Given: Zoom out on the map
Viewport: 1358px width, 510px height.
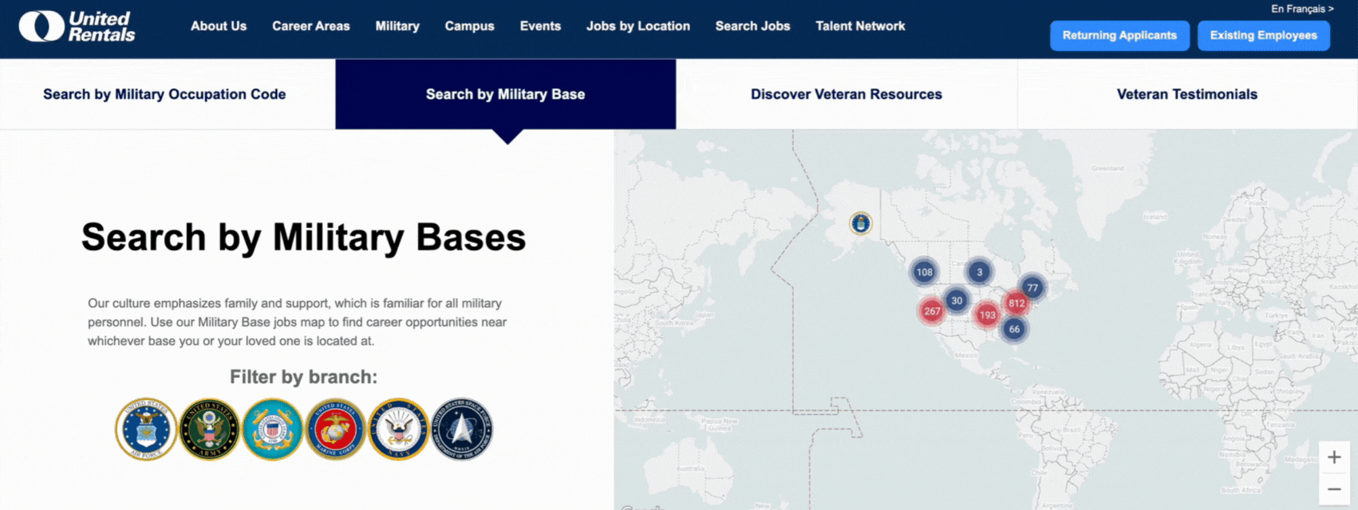Looking at the screenshot, I should tap(1334, 488).
